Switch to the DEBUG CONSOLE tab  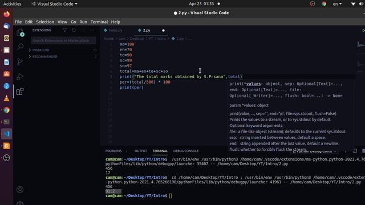point(186,151)
